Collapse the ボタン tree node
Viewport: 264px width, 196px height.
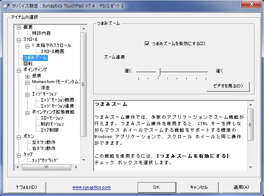(x=19, y=137)
